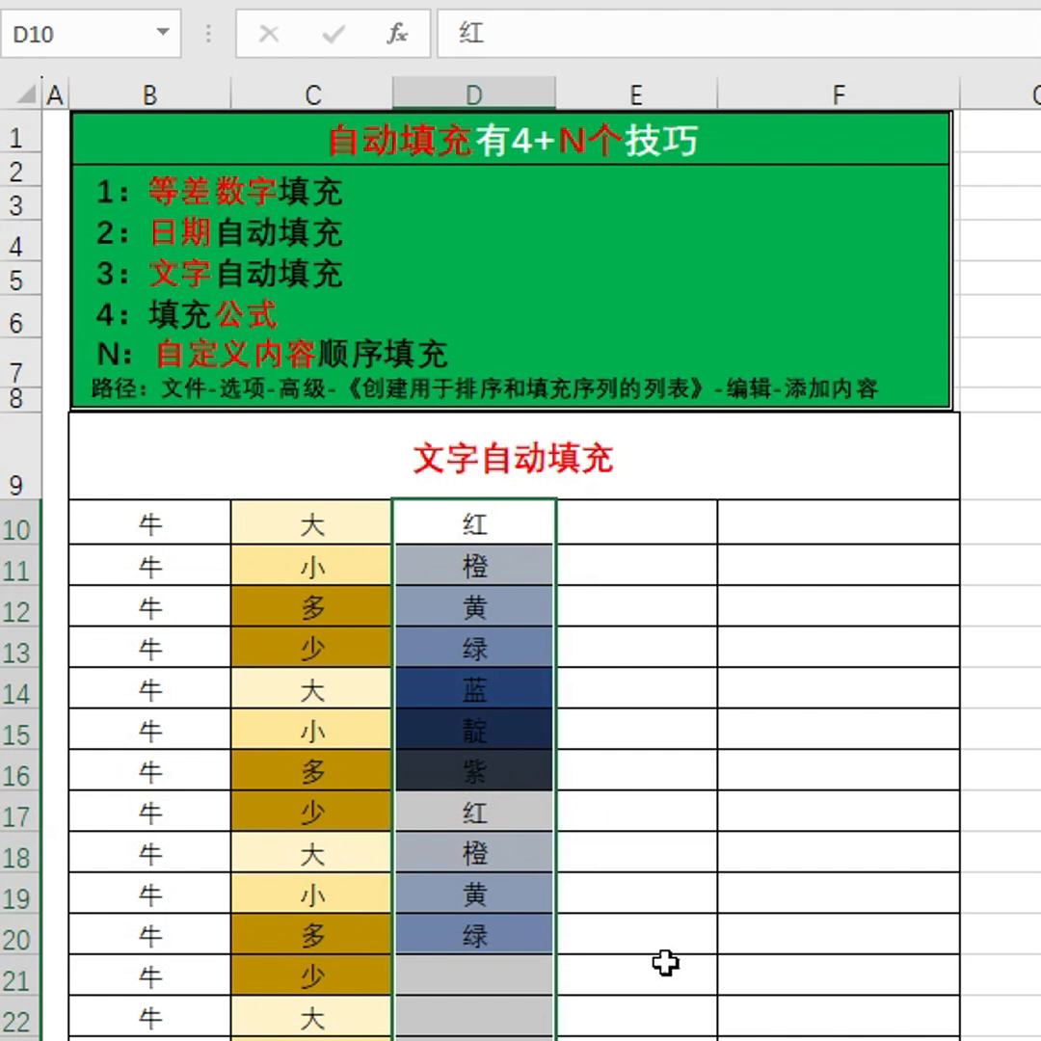
Task: Select cell D10 containing 红
Action: (x=474, y=522)
